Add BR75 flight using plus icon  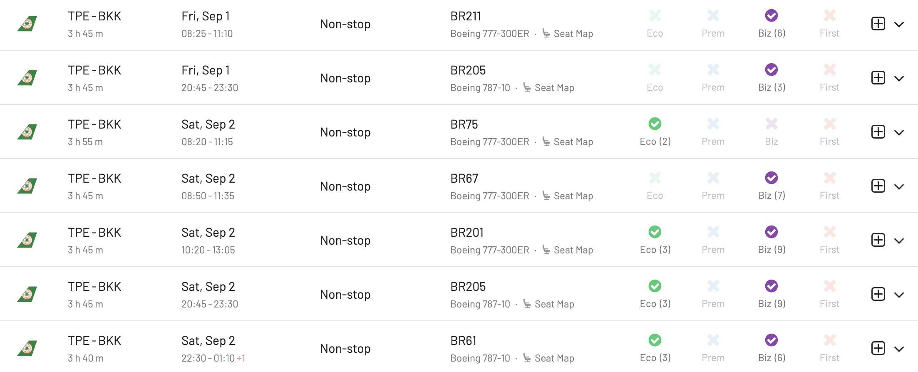(x=878, y=132)
